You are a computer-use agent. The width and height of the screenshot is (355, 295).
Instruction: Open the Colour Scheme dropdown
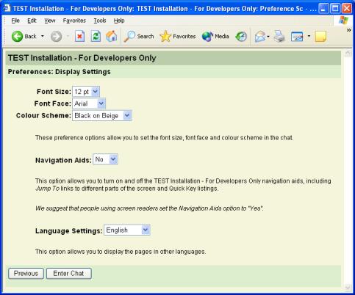(x=102, y=115)
